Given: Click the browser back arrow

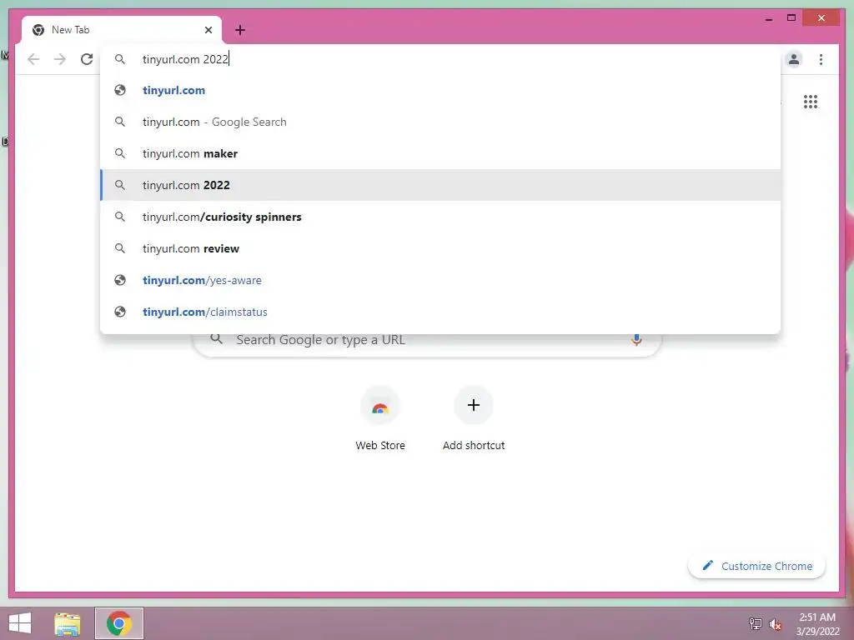Looking at the screenshot, I should click(33, 59).
